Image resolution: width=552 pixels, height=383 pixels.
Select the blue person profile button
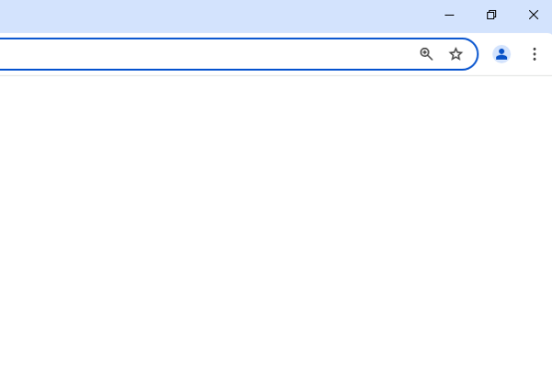tap(501, 54)
